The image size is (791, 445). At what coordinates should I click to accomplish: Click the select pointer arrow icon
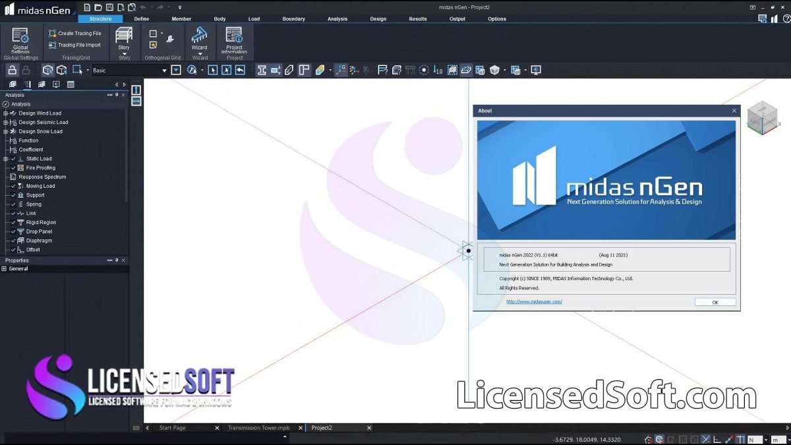coord(212,70)
